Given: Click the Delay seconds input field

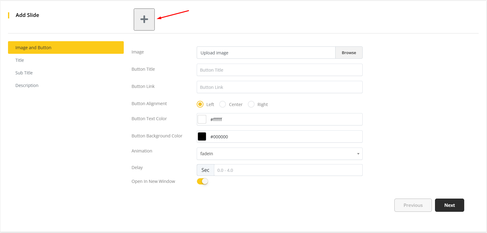Looking at the screenshot, I should tap(288, 170).
